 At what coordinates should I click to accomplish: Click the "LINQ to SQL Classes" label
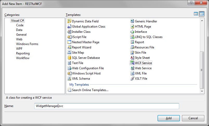(x=149, y=37)
